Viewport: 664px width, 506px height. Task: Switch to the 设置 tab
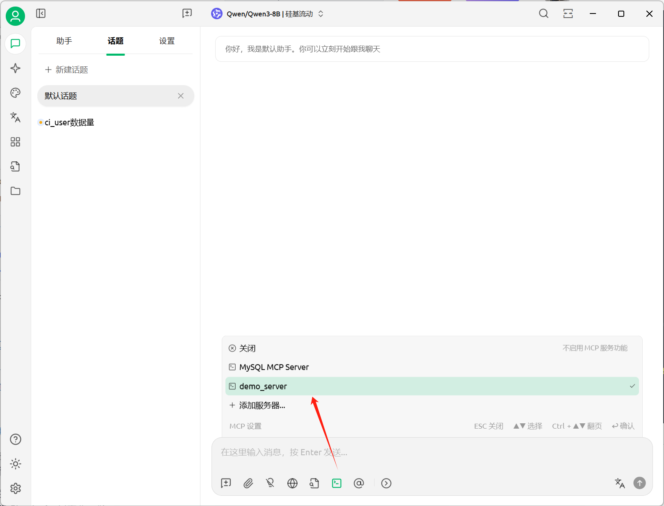click(167, 41)
